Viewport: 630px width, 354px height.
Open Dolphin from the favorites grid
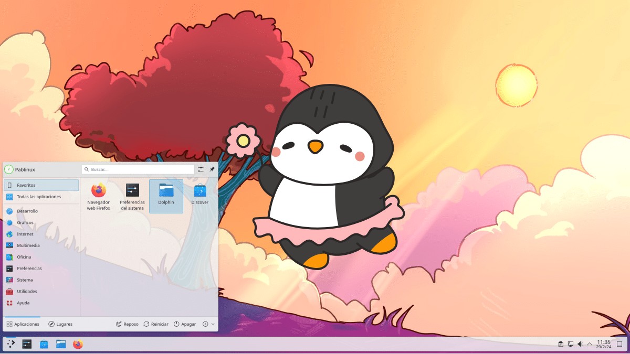pyautogui.click(x=165, y=194)
